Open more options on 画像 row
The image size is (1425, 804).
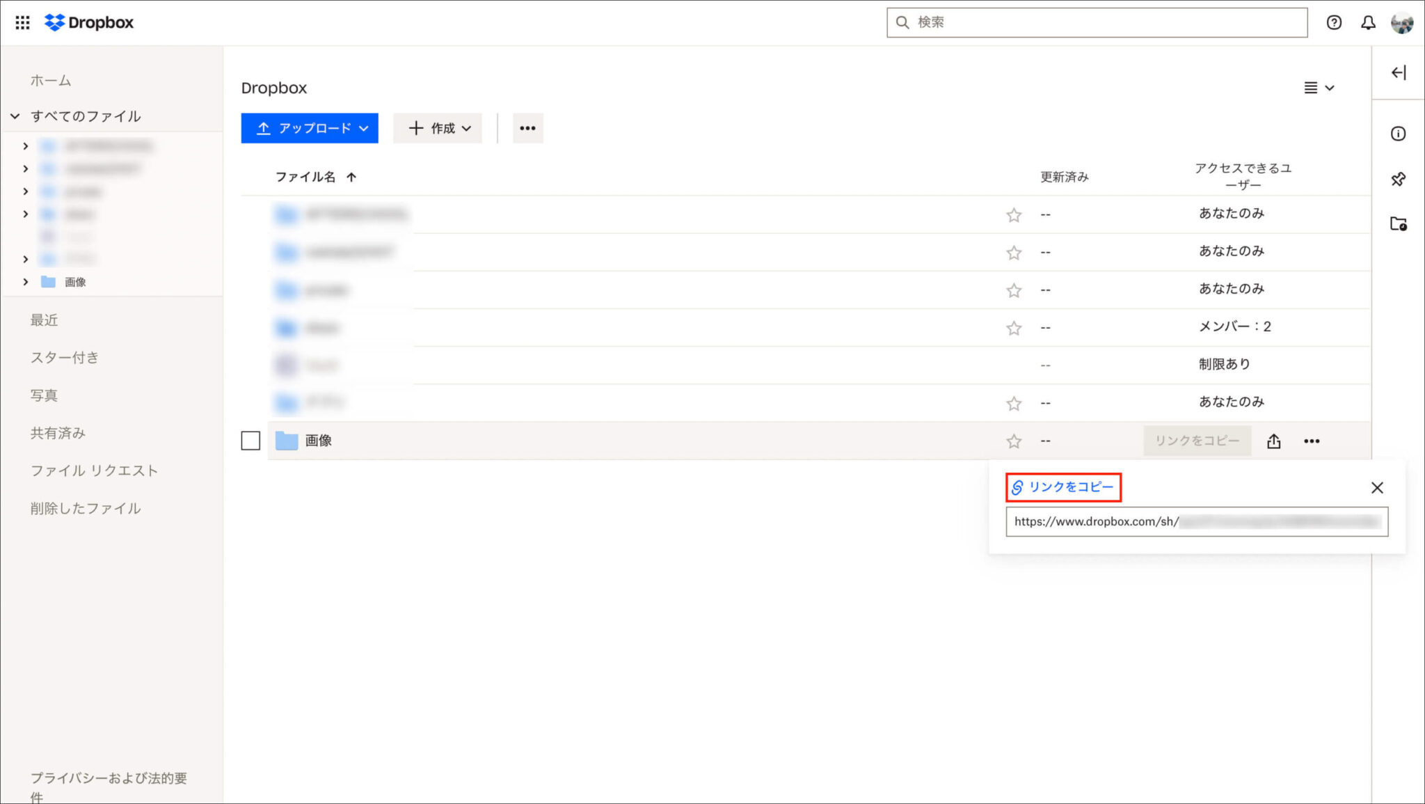point(1312,441)
